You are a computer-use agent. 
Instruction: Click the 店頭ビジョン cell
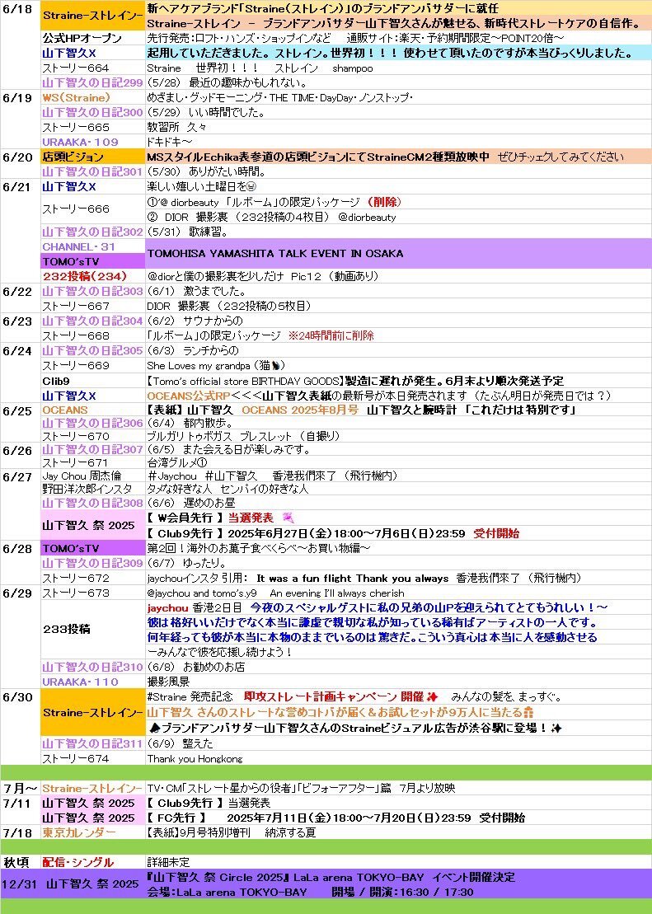point(92,157)
